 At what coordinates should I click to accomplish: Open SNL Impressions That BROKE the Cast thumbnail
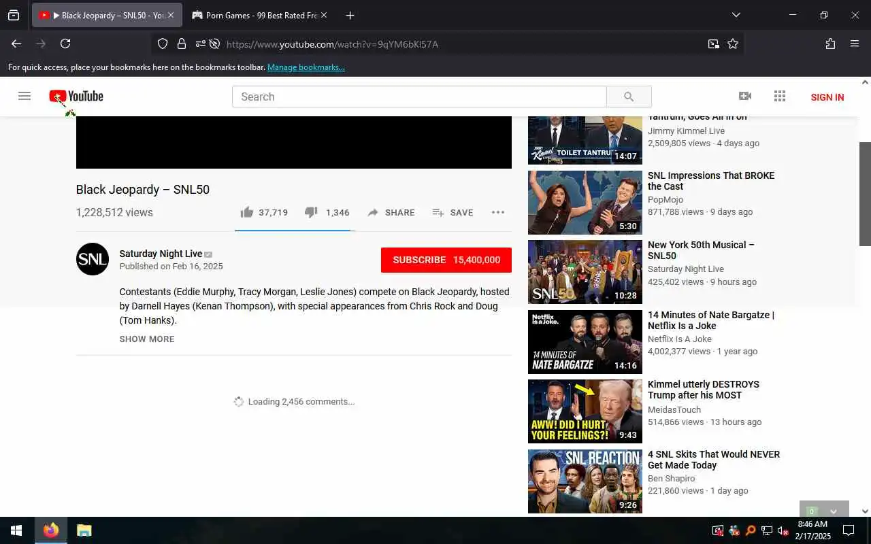(x=585, y=203)
